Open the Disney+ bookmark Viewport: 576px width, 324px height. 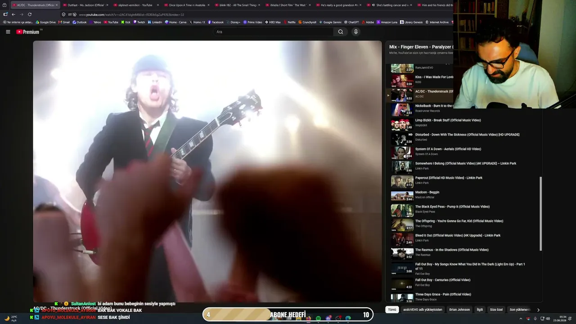[x=233, y=22]
